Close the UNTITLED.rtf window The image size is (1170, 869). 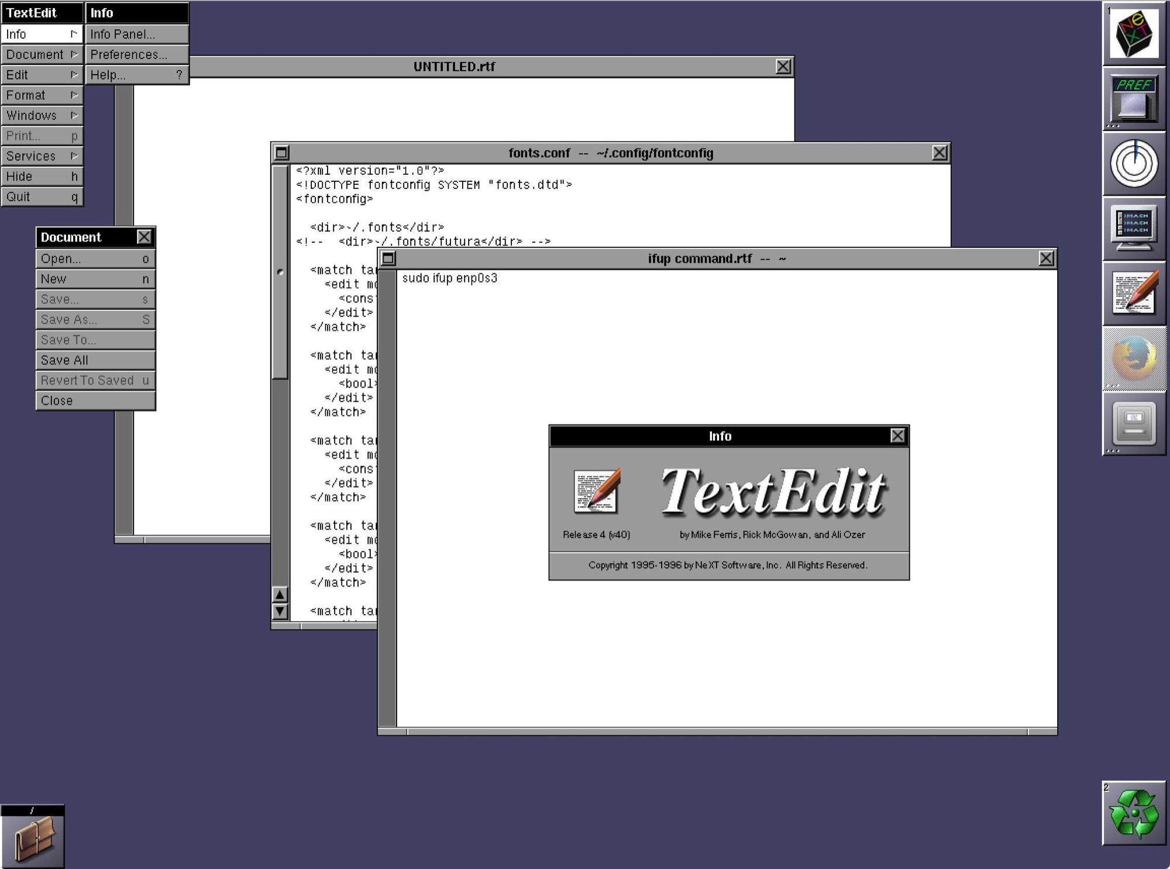click(x=783, y=67)
